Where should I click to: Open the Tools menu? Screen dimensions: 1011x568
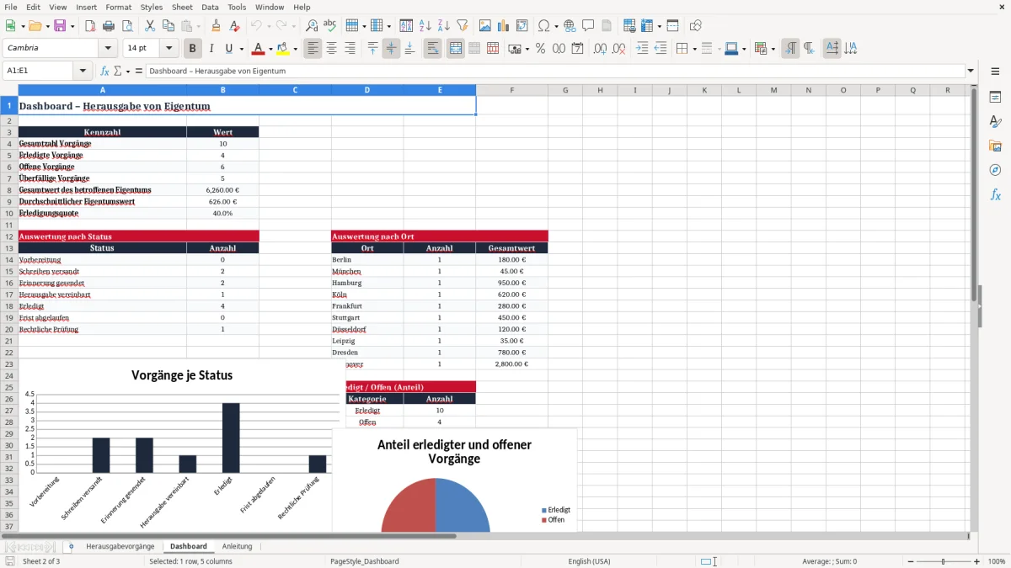(237, 7)
